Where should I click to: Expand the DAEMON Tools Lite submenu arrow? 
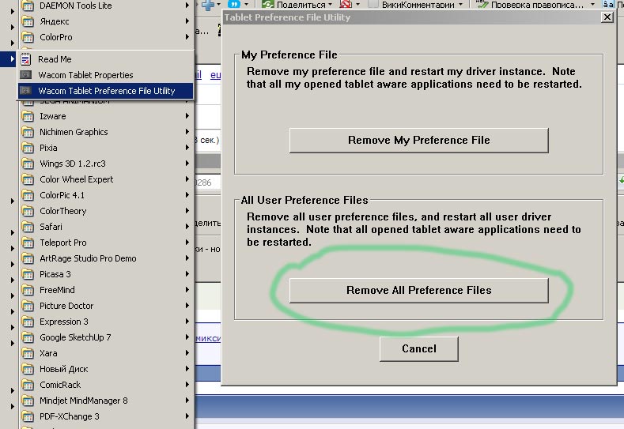point(187,6)
